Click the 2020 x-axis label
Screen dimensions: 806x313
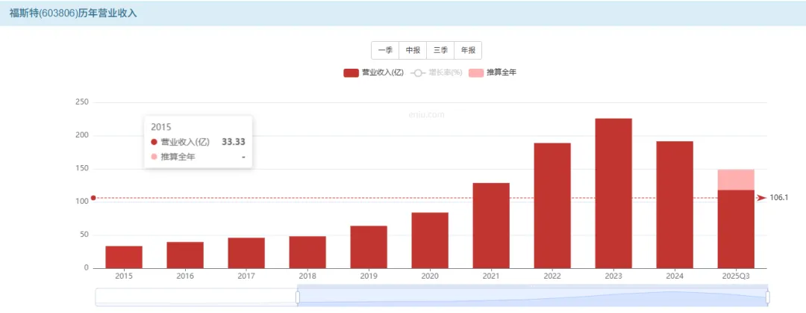(430, 276)
